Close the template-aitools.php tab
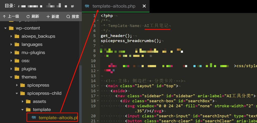 [144, 6]
